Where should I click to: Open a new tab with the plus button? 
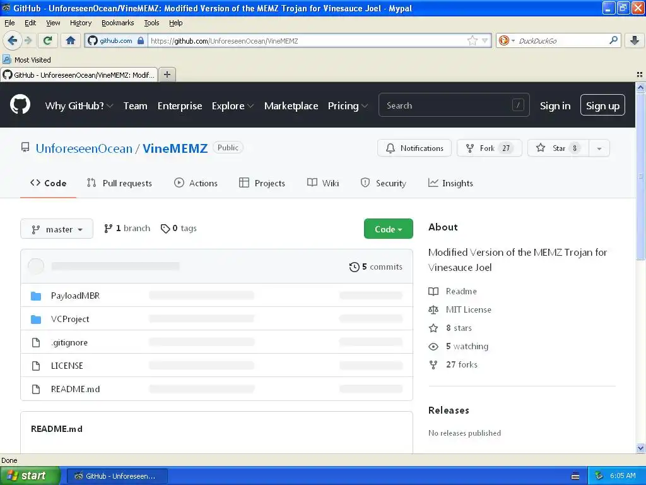[x=167, y=75]
